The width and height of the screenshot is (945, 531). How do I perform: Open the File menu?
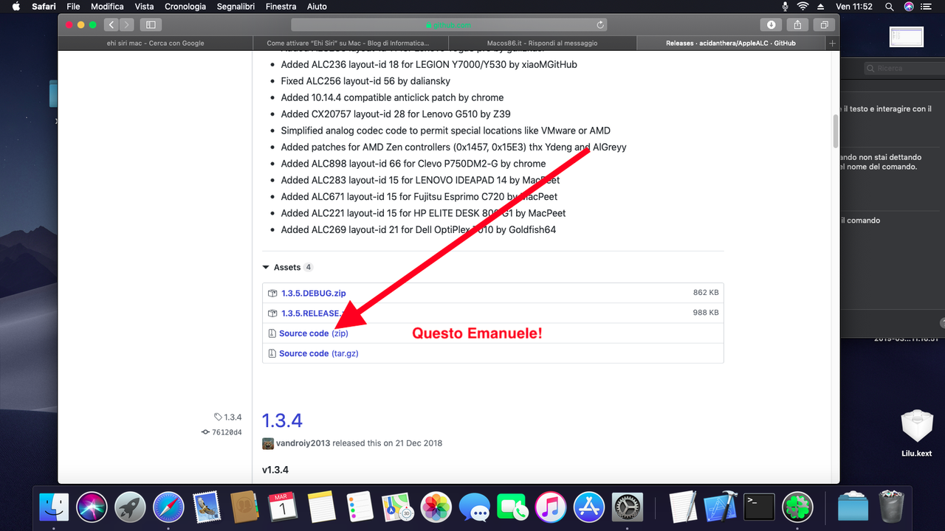click(x=73, y=7)
